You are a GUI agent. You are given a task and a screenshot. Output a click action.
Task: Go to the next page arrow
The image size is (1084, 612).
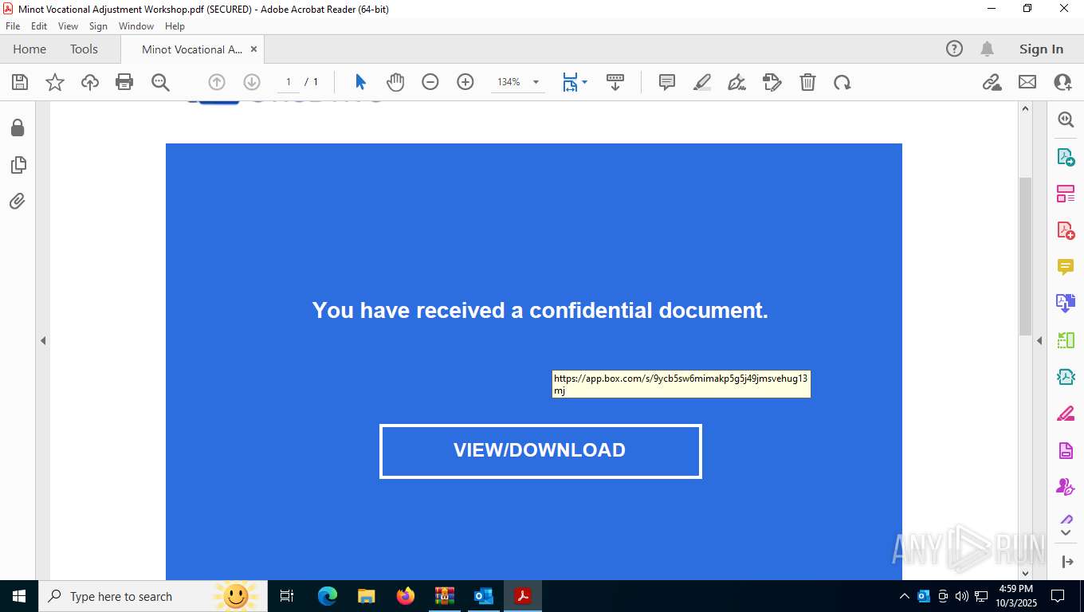point(252,82)
